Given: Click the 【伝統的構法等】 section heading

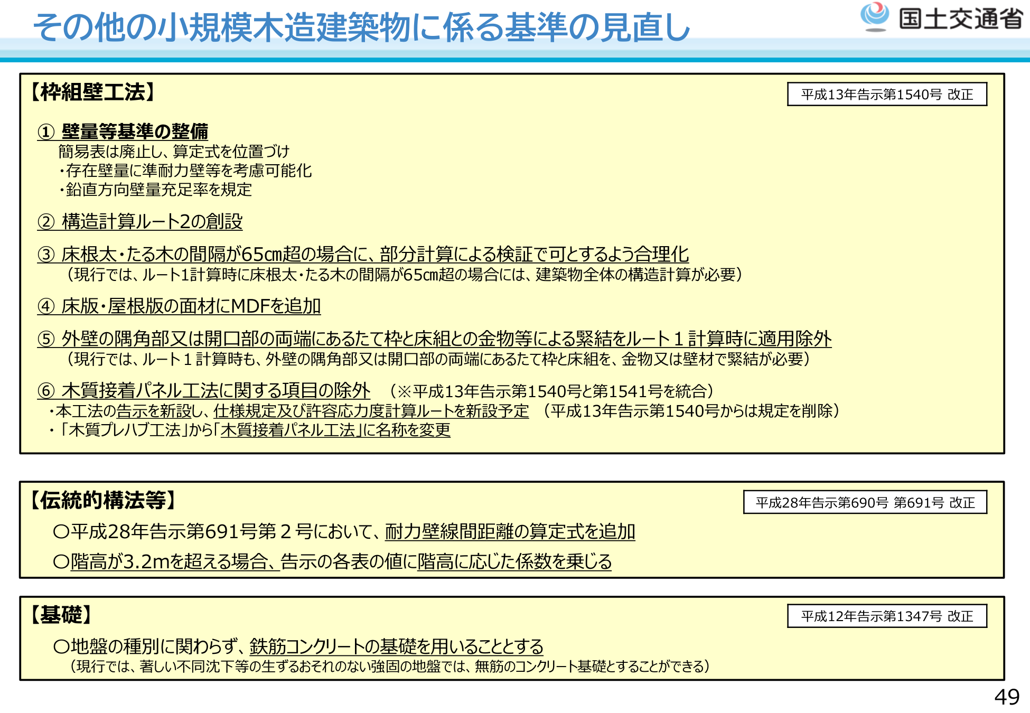Looking at the screenshot, I should [103, 500].
